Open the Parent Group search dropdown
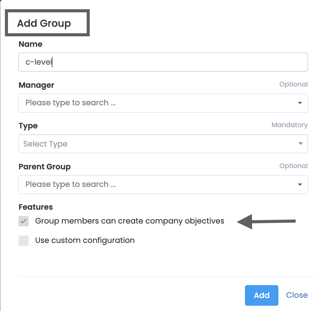327x311 pixels. tap(157, 184)
